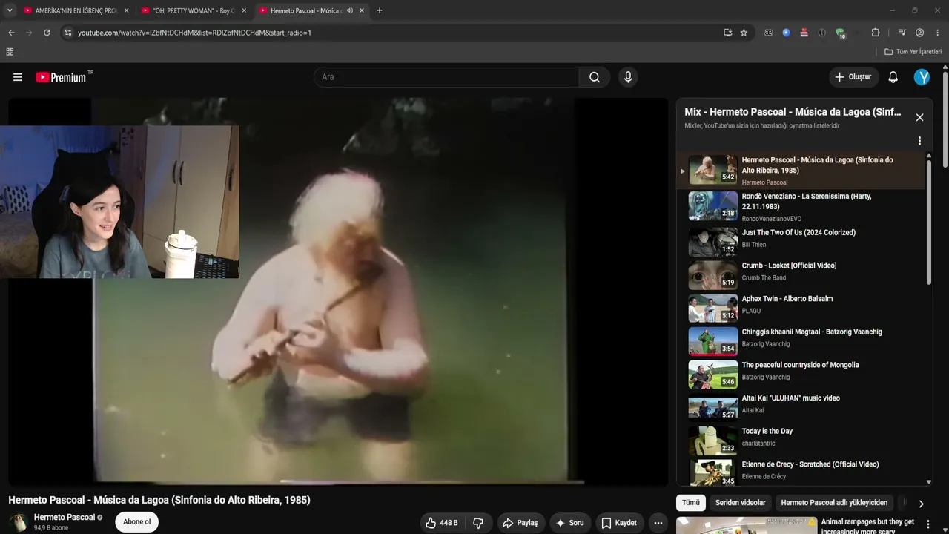Image resolution: width=949 pixels, height=534 pixels.
Task: Open Tüm Yer İşaretleri bookmarks folder
Action: [x=913, y=52]
